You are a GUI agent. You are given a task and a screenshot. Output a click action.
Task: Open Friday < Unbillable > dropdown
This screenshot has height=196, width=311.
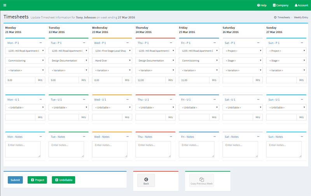click(199, 107)
